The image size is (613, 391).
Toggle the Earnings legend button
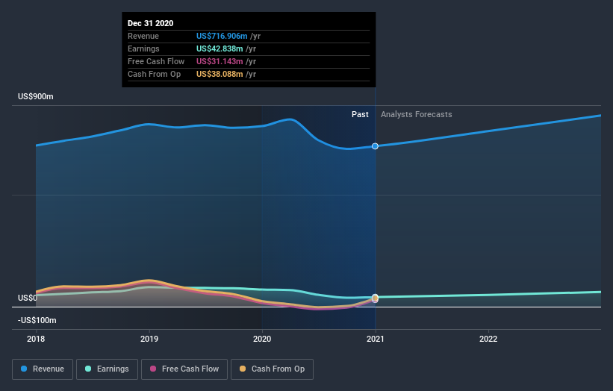[107, 369]
